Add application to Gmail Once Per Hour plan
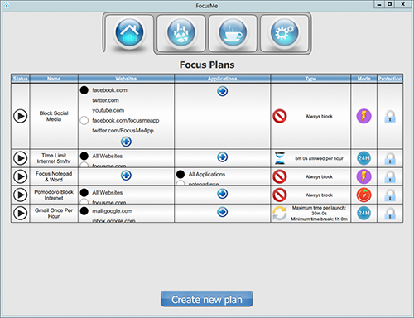The width and height of the screenshot is (414, 318). [222, 212]
